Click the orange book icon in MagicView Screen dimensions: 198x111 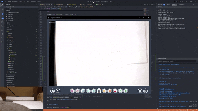coord(110,91)
